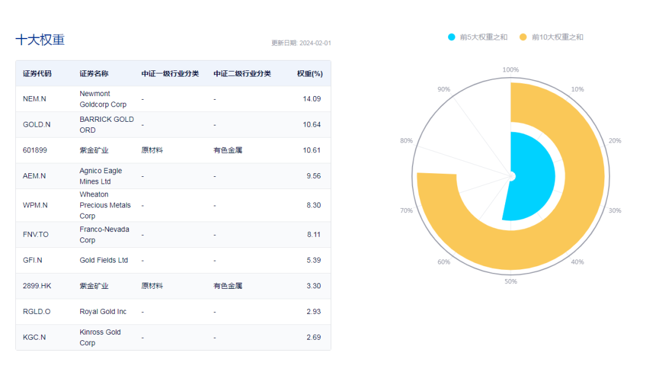Click the 证券名称 column header
662x369 pixels.
(x=94, y=73)
